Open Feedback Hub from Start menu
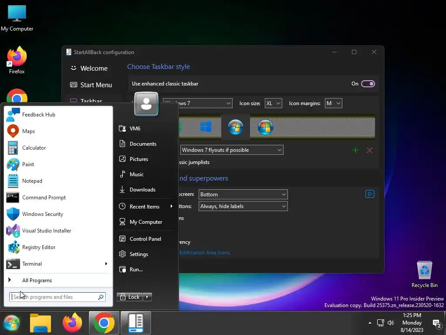Image resolution: width=446 pixels, height=335 pixels. (58, 115)
